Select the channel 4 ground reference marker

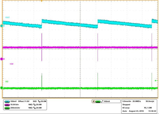2,88
